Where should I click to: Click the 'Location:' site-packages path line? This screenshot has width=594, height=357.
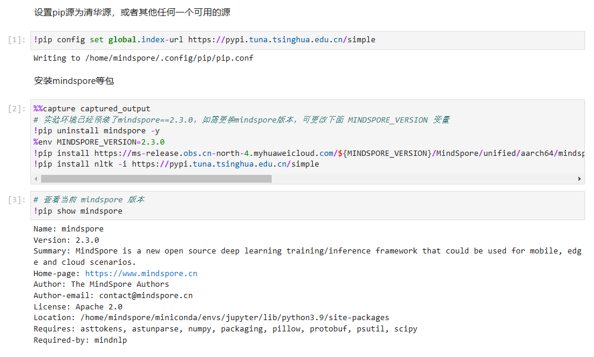point(212,318)
